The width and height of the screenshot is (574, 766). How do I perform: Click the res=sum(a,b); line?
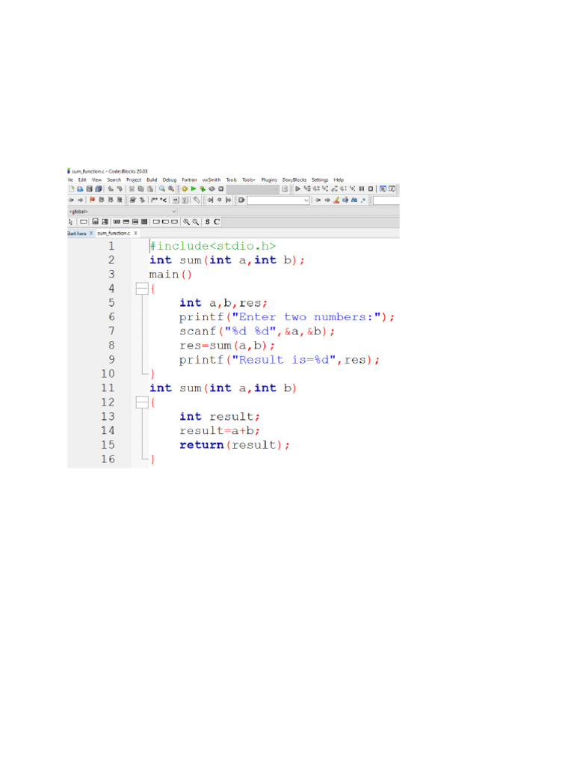click(x=227, y=346)
